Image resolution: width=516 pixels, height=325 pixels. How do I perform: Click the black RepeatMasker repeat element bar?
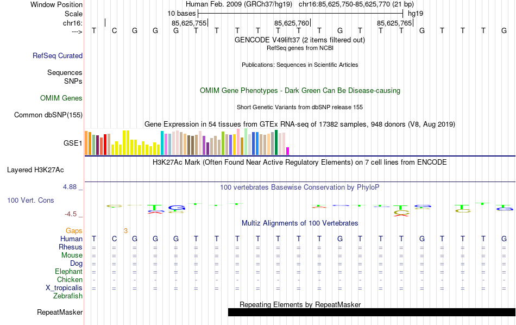372,312
